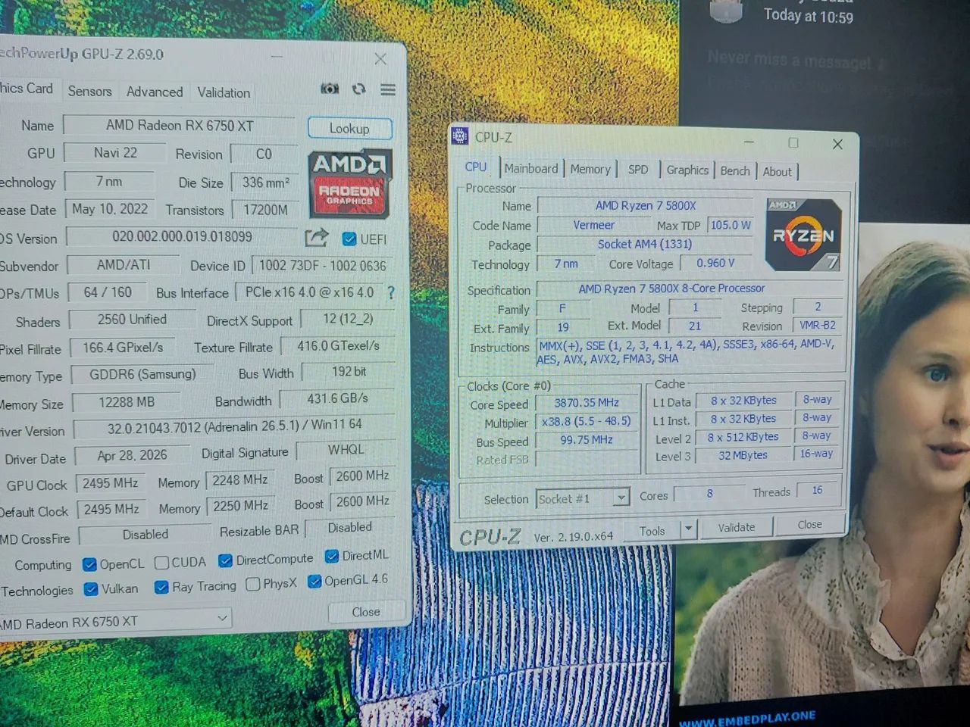Click the BIOS export share icon
Viewport: 970px width, 727px height.
click(x=317, y=238)
